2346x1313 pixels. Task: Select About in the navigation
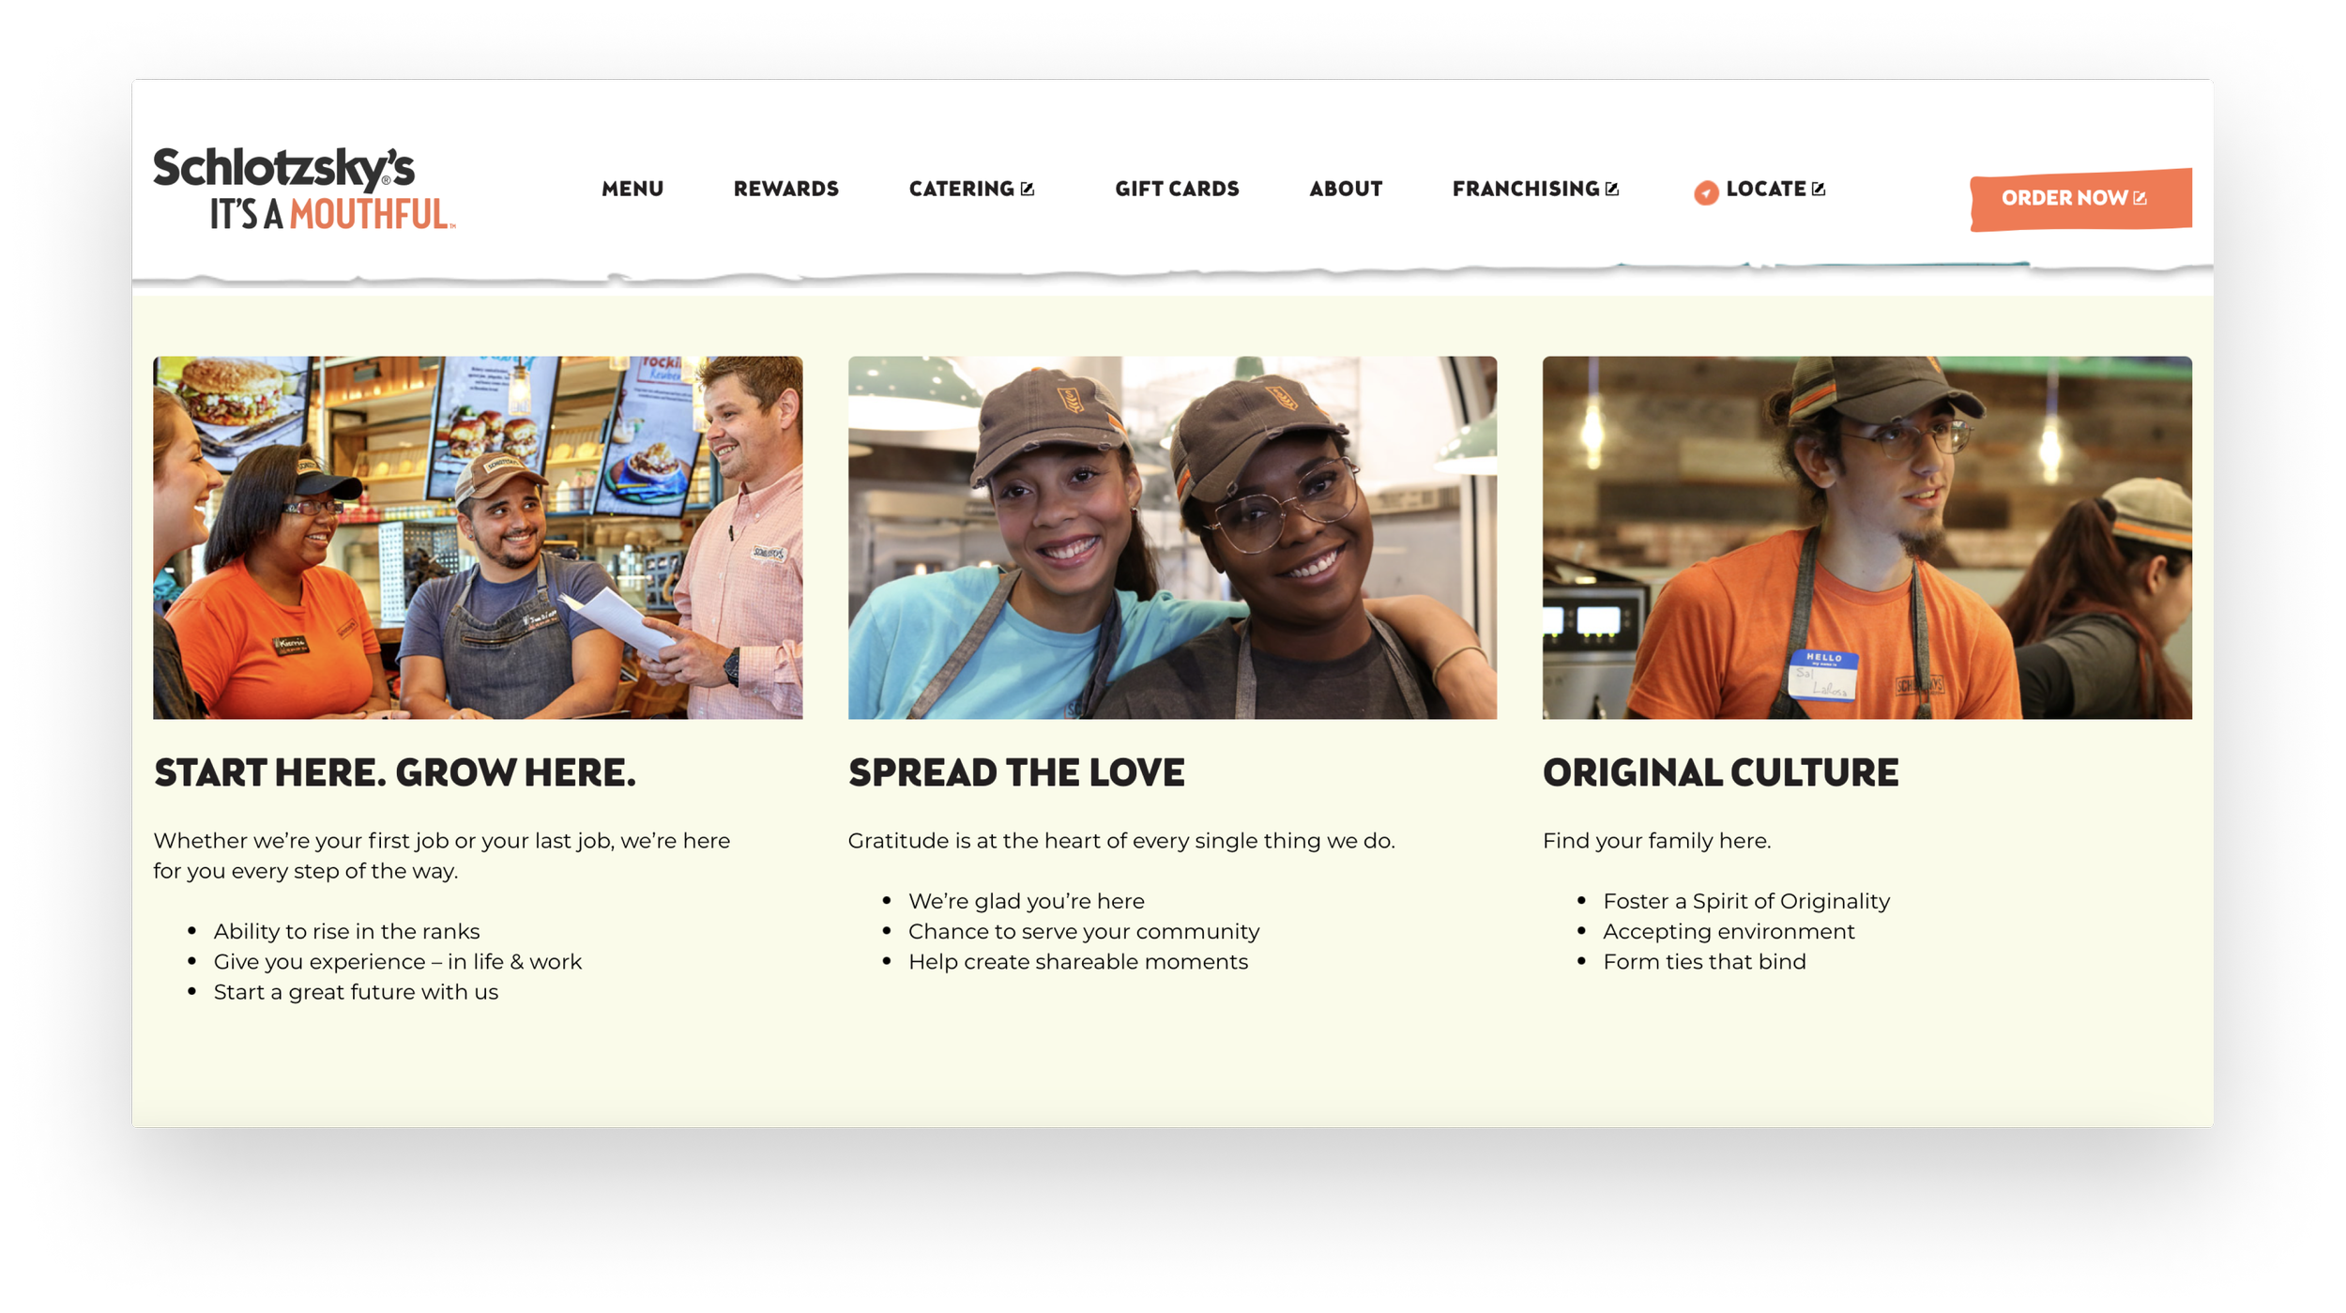1346,189
